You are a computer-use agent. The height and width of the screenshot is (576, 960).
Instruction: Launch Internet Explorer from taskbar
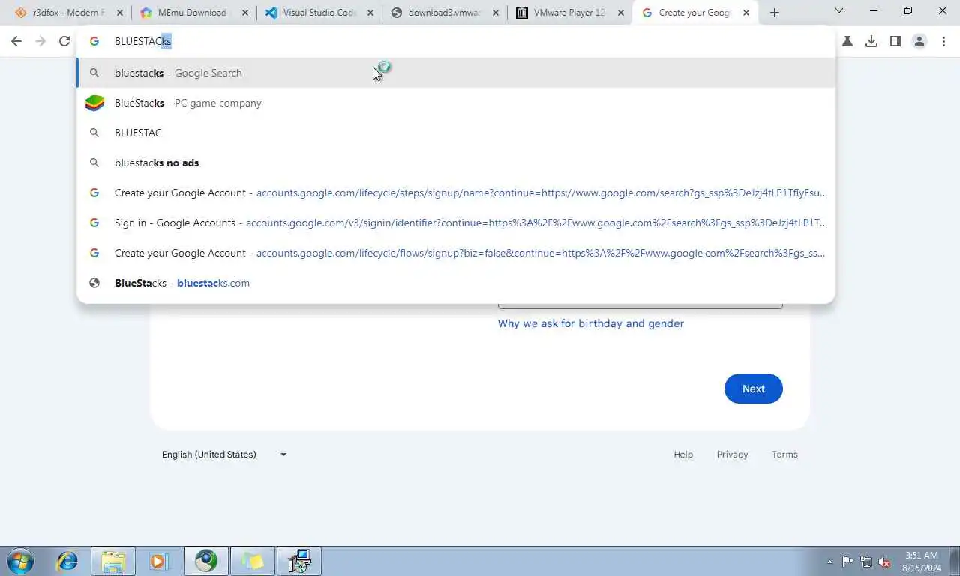click(x=67, y=561)
